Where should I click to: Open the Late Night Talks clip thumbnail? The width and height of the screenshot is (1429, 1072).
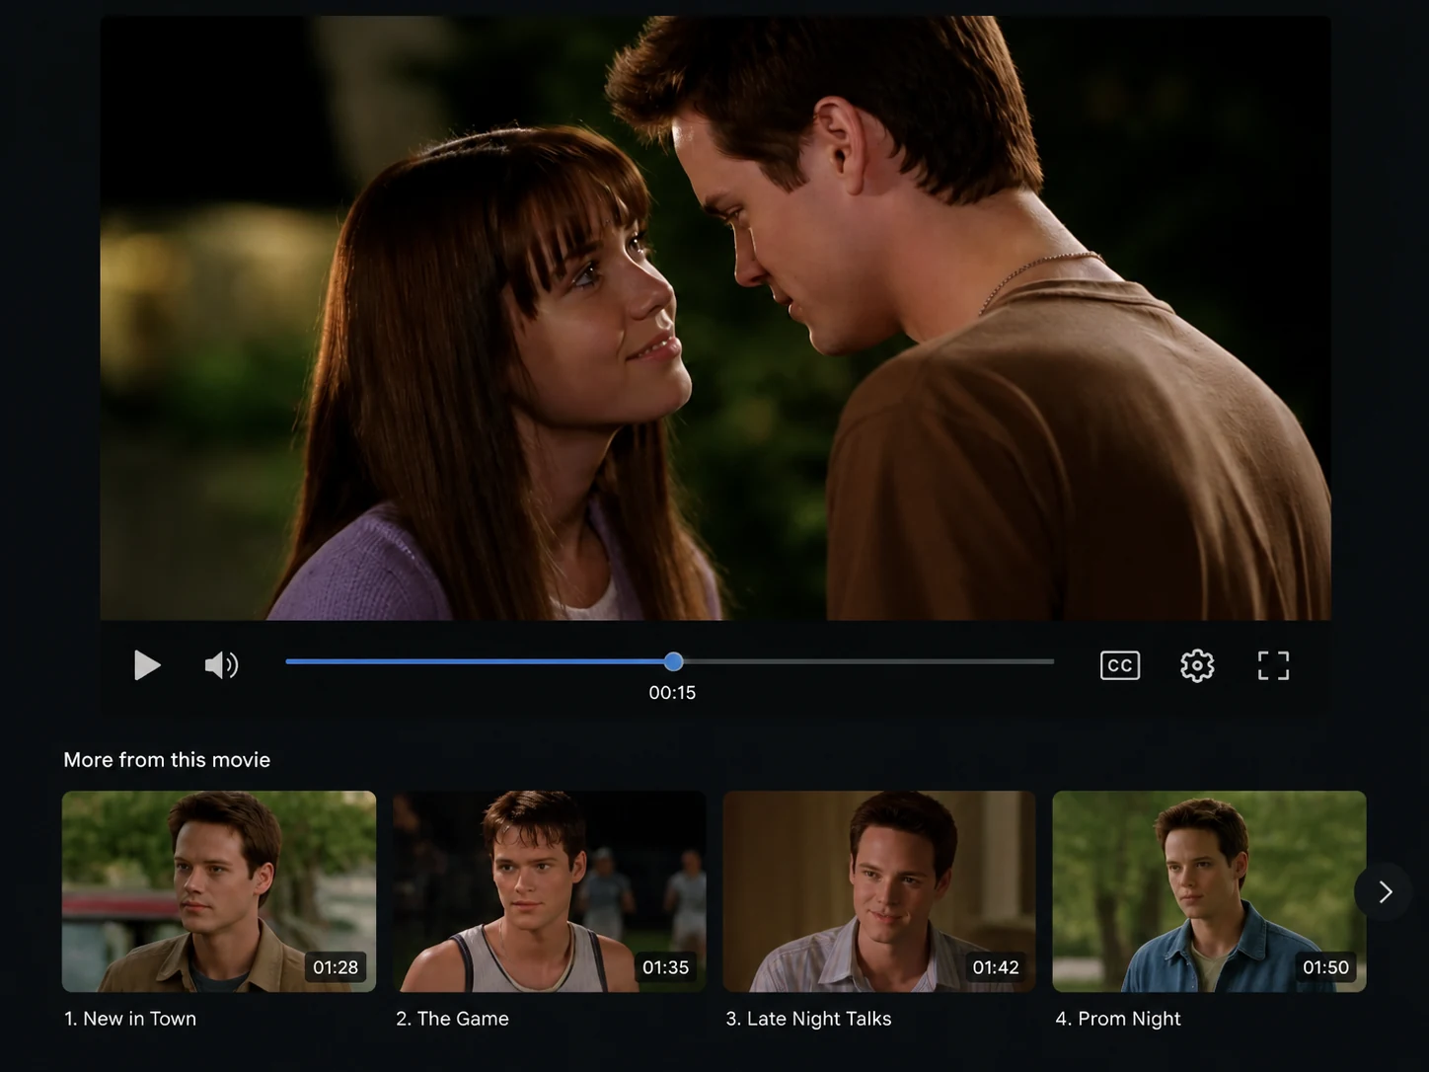coord(879,891)
